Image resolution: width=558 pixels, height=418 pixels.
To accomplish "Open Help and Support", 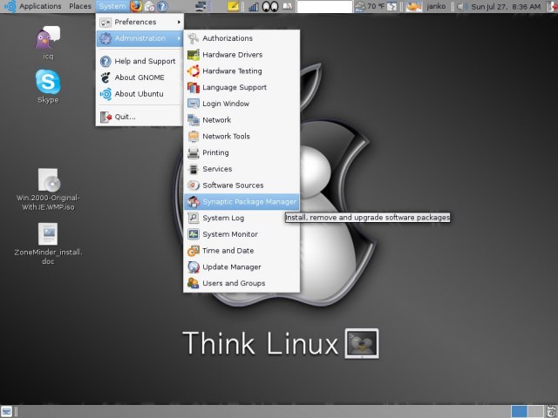I will click(x=139, y=61).
